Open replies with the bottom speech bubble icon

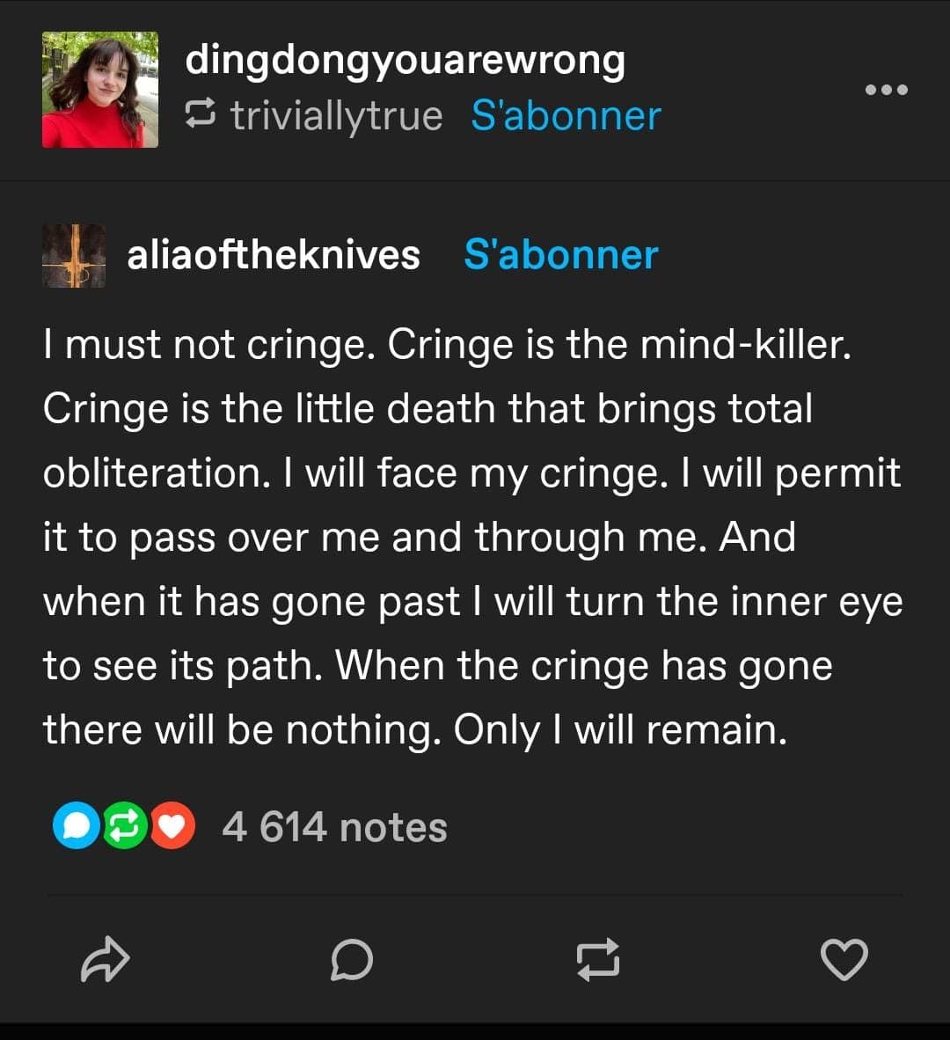pos(352,960)
